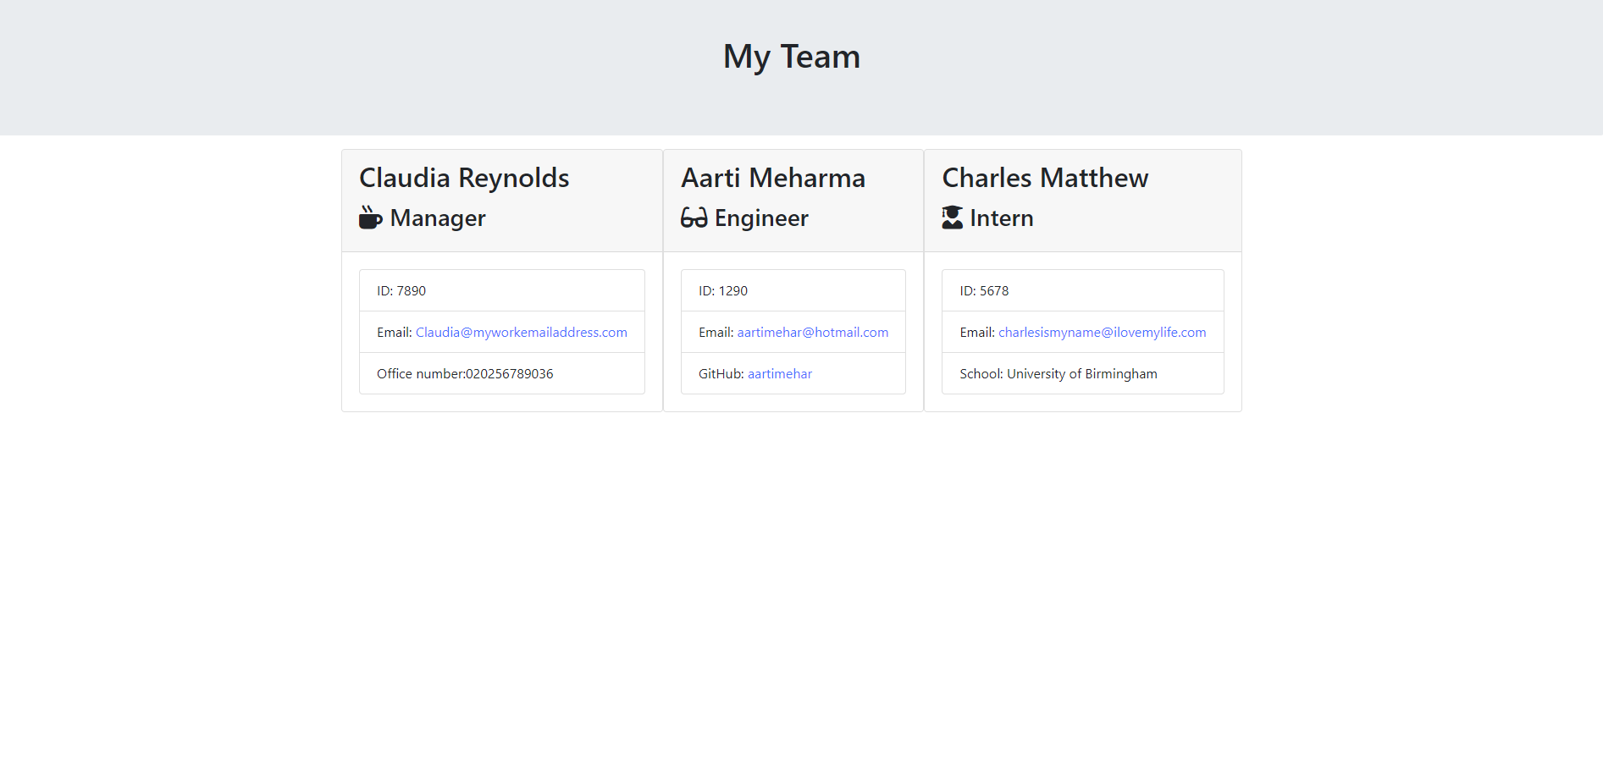Select the Intern role label for Charles
1603x766 pixels.
pos(1002,218)
